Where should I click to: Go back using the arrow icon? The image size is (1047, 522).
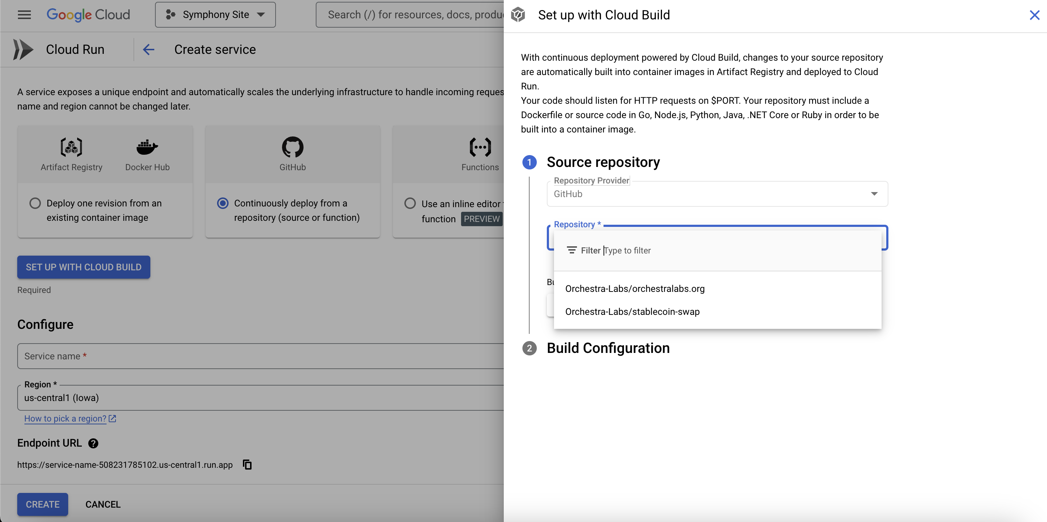point(149,50)
